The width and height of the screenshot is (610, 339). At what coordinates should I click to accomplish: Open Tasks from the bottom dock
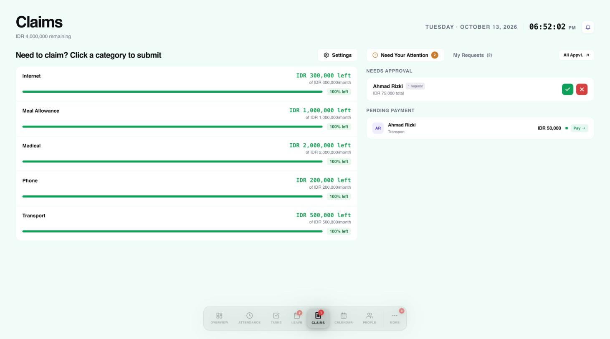tap(276, 318)
